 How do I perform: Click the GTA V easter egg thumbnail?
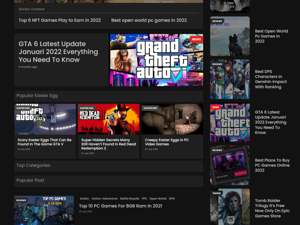[45, 119]
